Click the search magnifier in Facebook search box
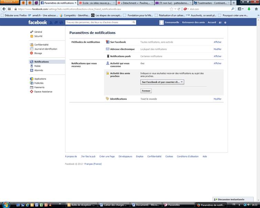Screen dimensions: 260x208 [x=134, y=22]
